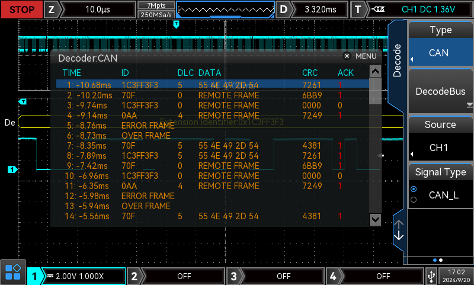Select the CAN_L signal type radio button
The width and height of the screenshot is (474, 285).
tap(414, 189)
